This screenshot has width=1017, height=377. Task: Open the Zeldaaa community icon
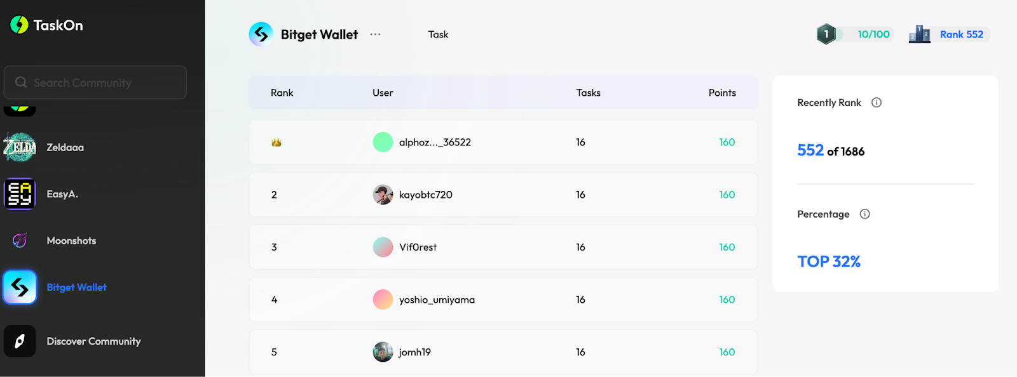20,147
